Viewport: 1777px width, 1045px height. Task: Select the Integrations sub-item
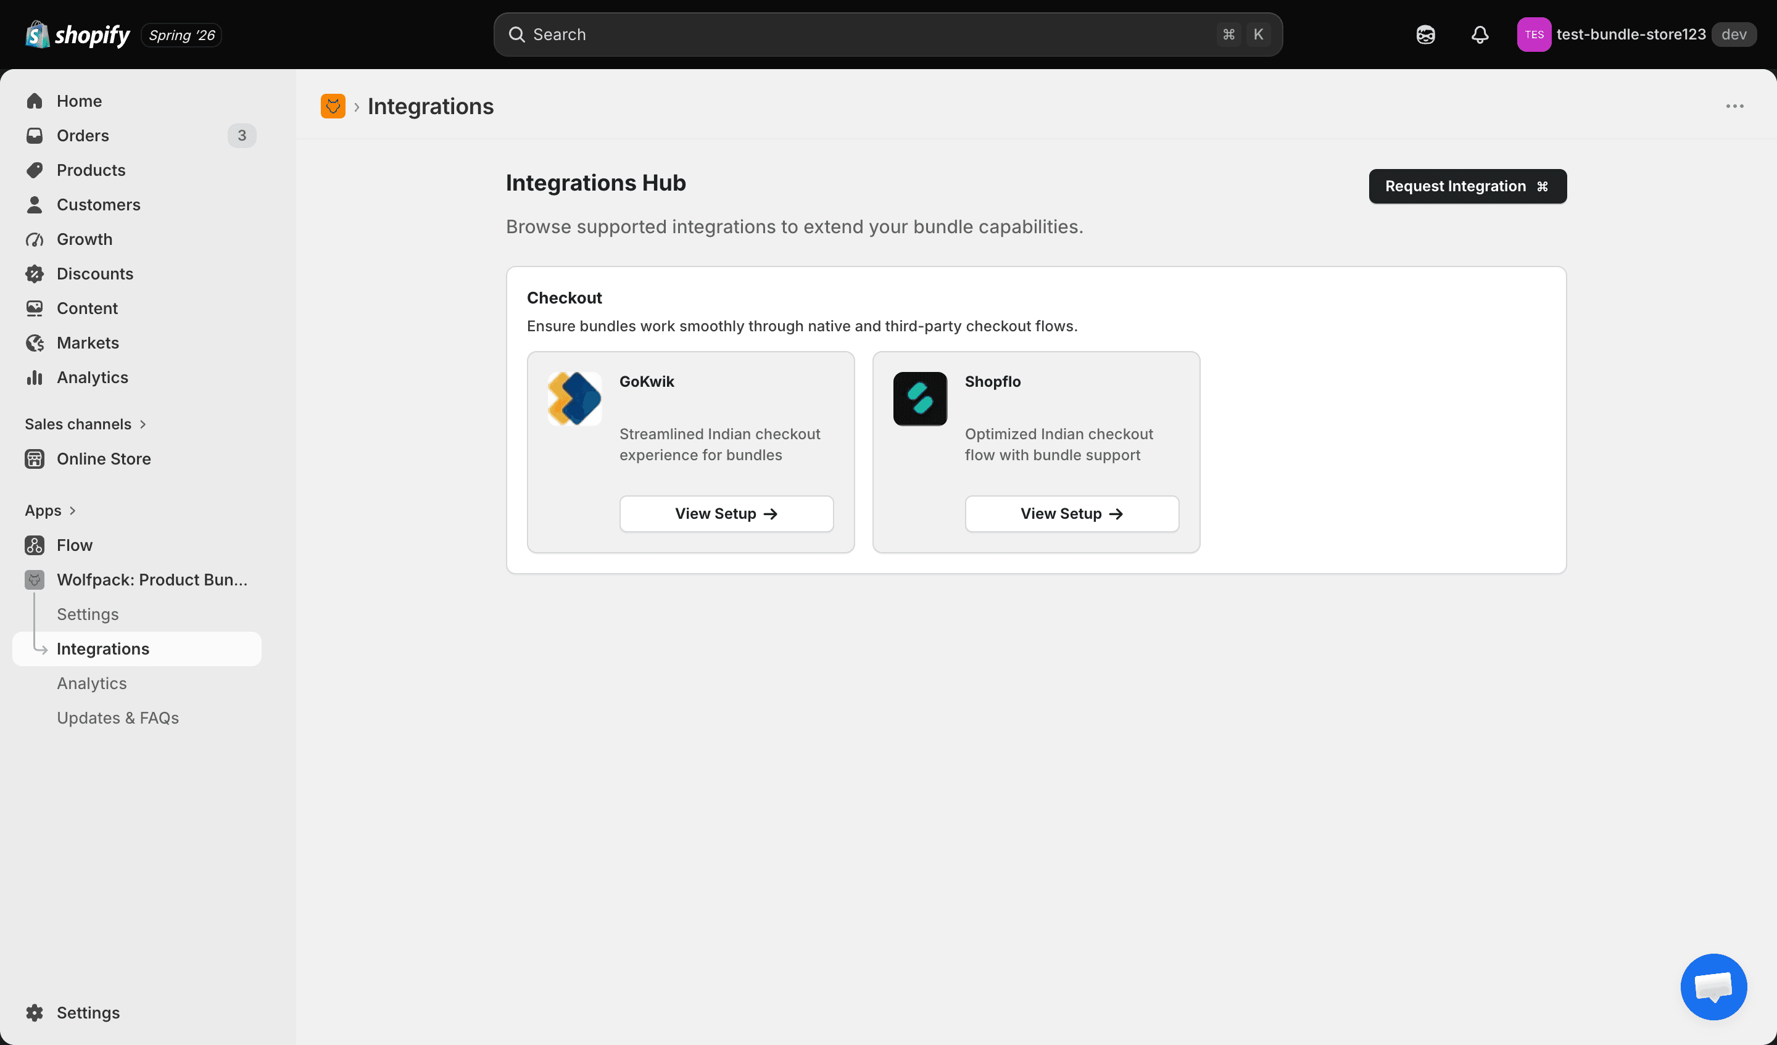coord(137,648)
